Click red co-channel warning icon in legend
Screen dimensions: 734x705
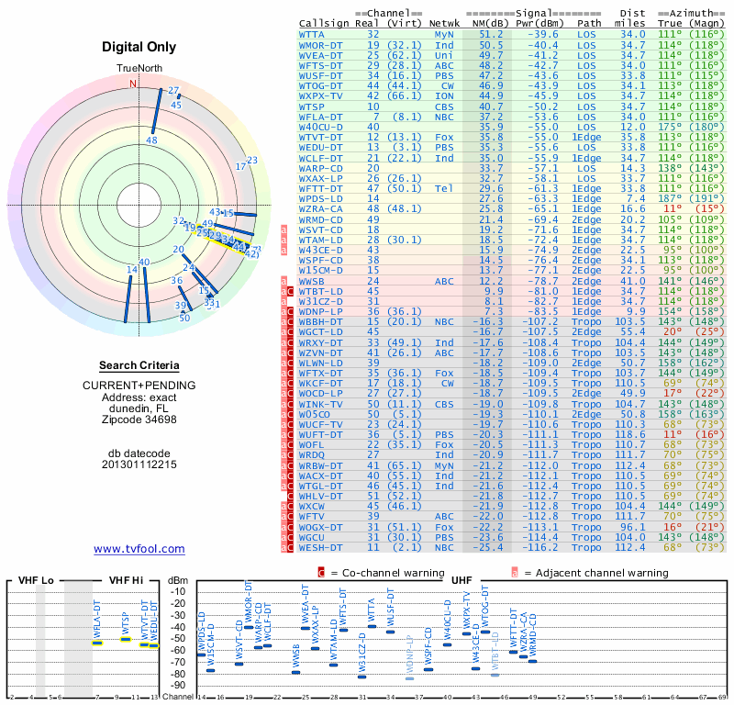(x=321, y=572)
